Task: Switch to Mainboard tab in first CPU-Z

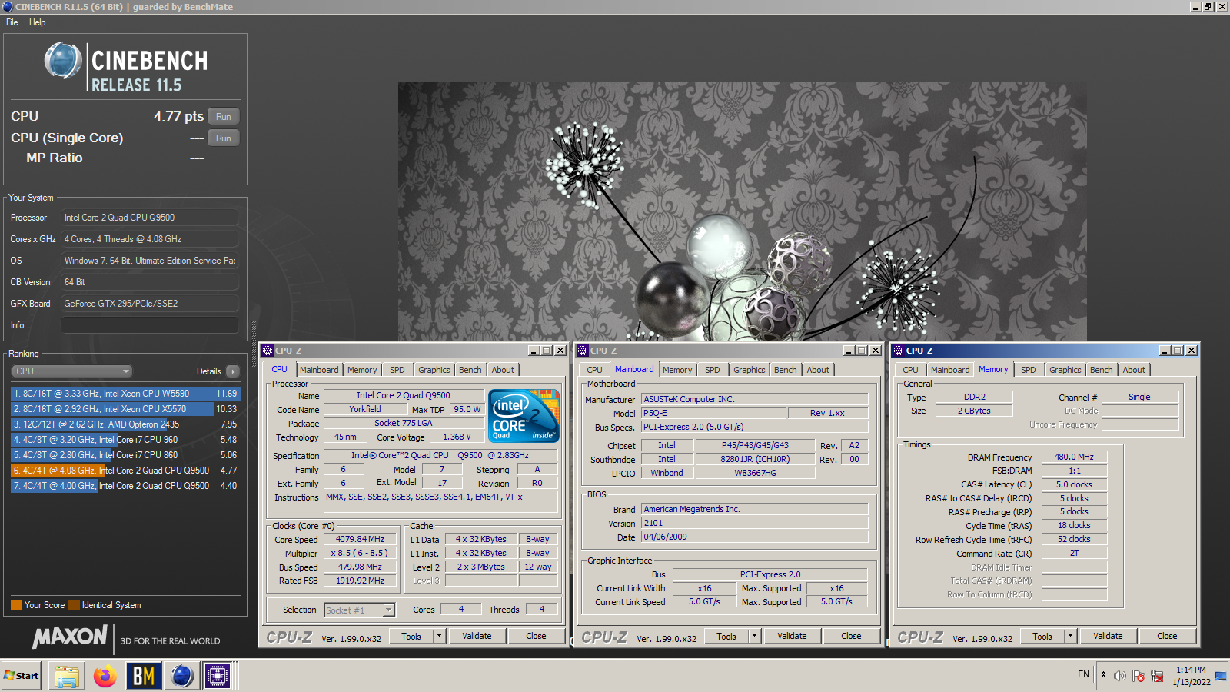Action: pos(319,370)
